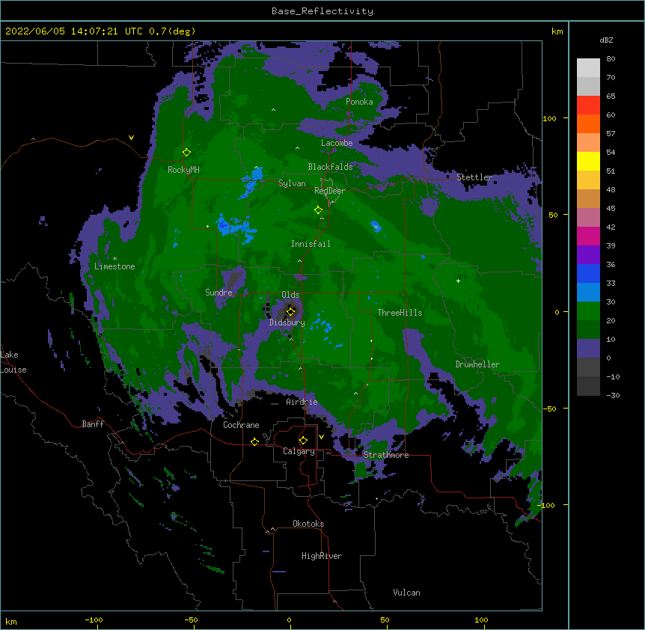The height and width of the screenshot is (630, 645).
Task: Click the Vulcan label
Action: [x=406, y=593]
